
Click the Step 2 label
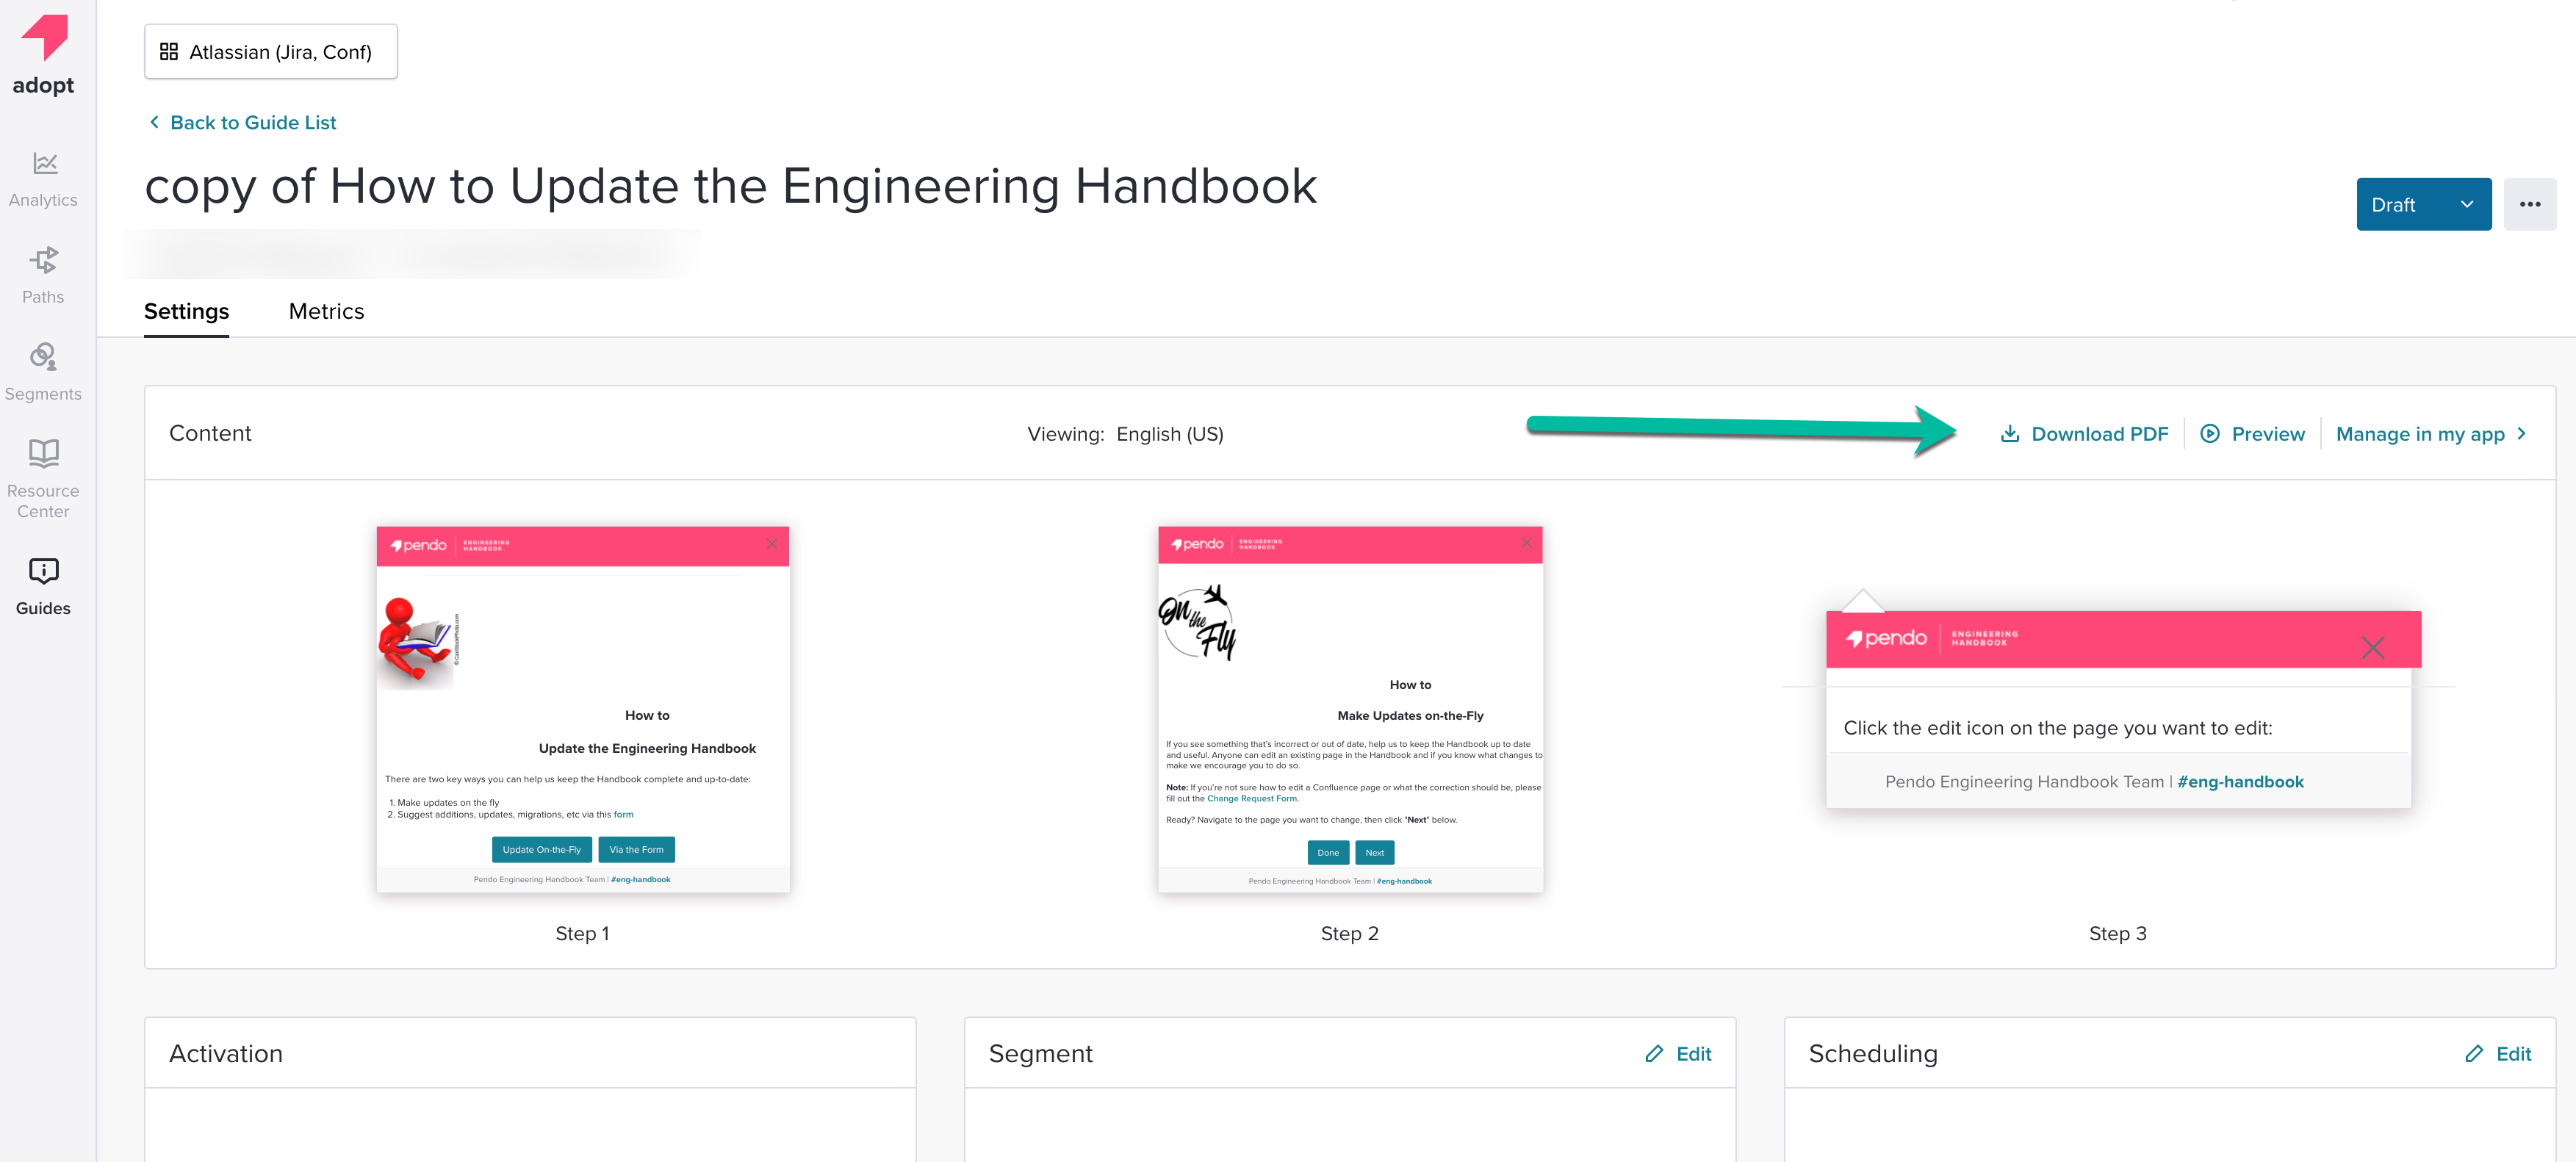tap(1350, 933)
